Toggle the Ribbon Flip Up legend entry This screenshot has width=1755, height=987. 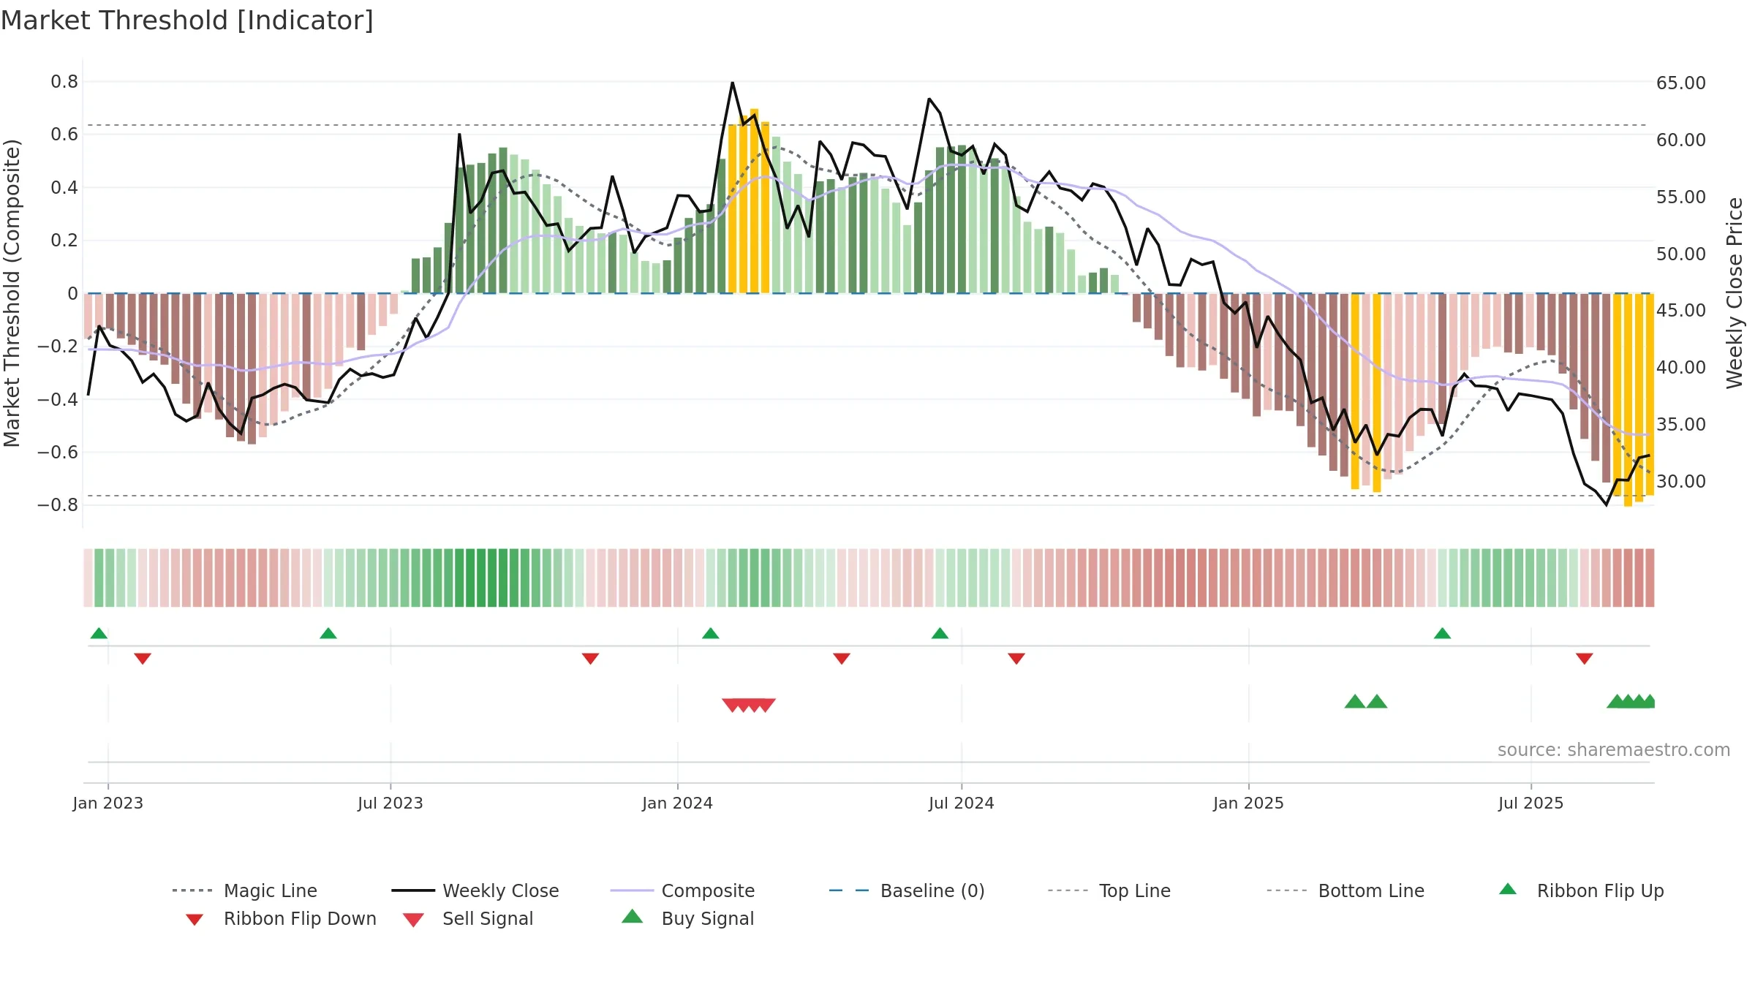point(1582,890)
